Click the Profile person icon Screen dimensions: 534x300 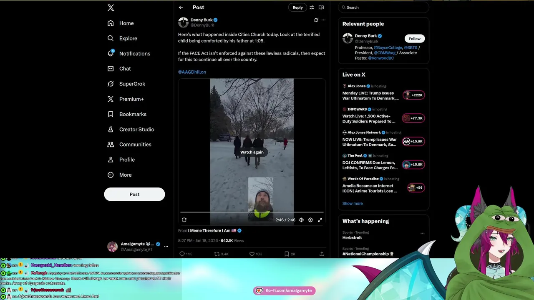pyautogui.click(x=111, y=160)
